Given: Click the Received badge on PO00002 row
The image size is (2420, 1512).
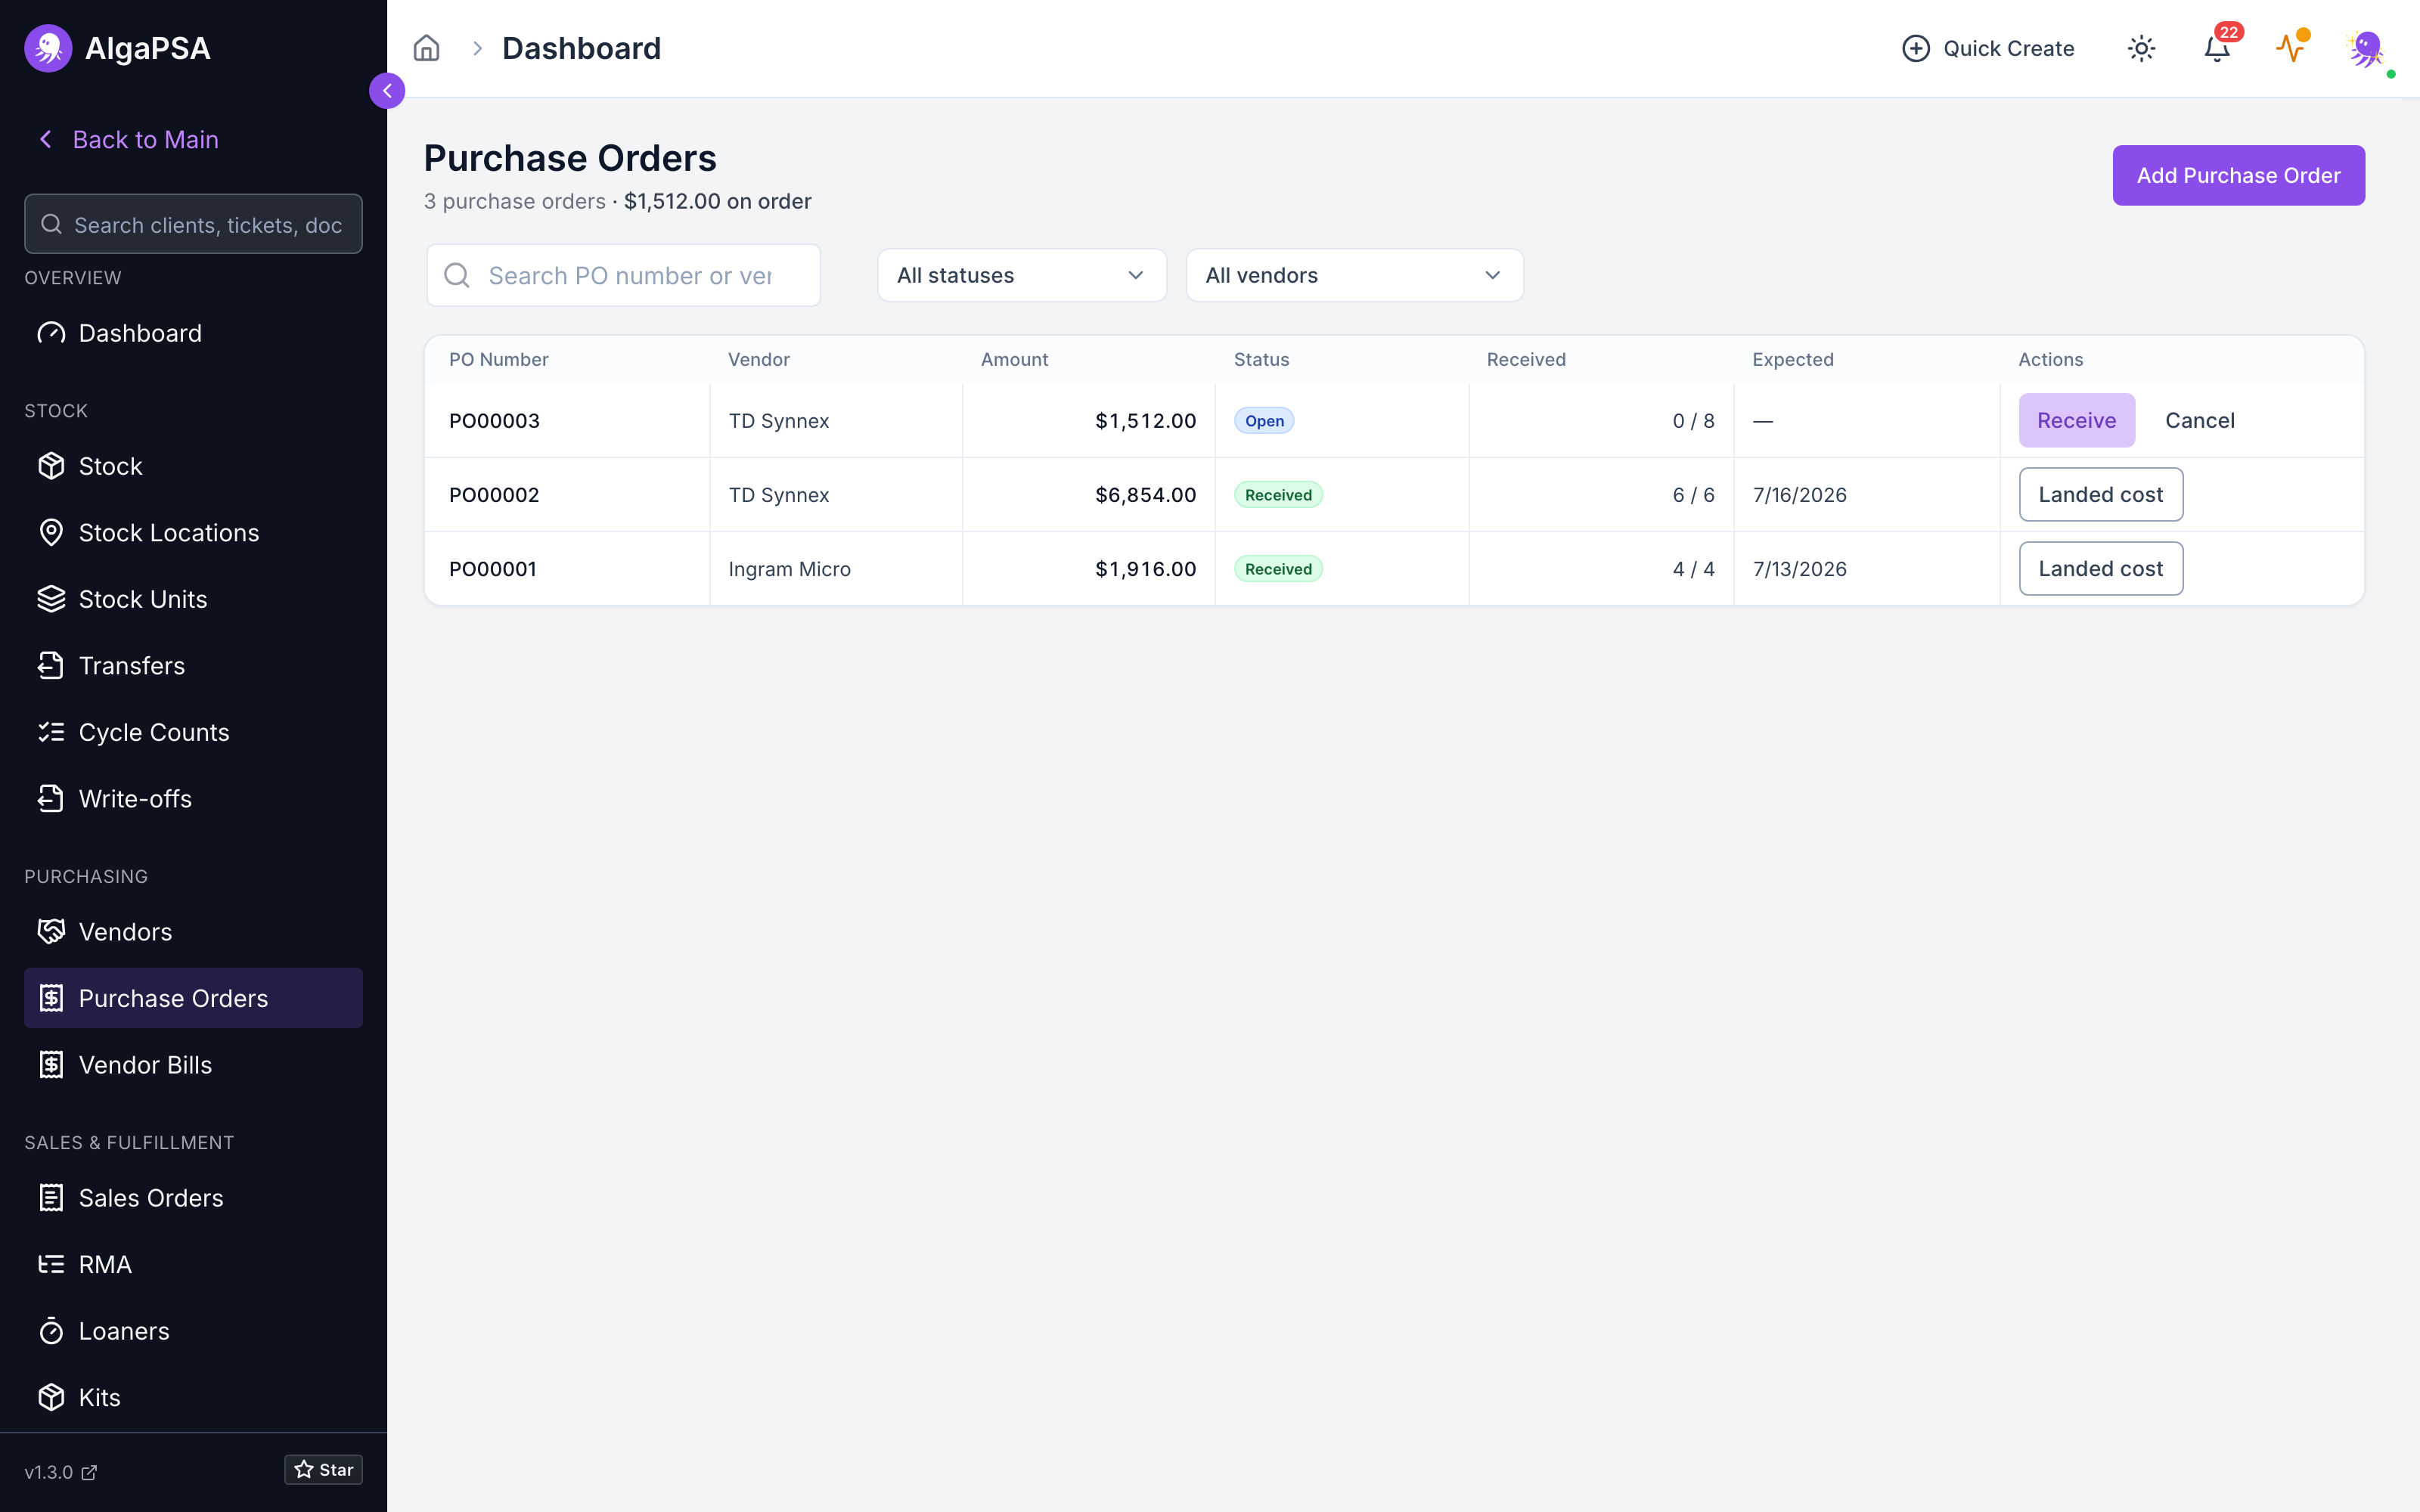Looking at the screenshot, I should pos(1278,494).
